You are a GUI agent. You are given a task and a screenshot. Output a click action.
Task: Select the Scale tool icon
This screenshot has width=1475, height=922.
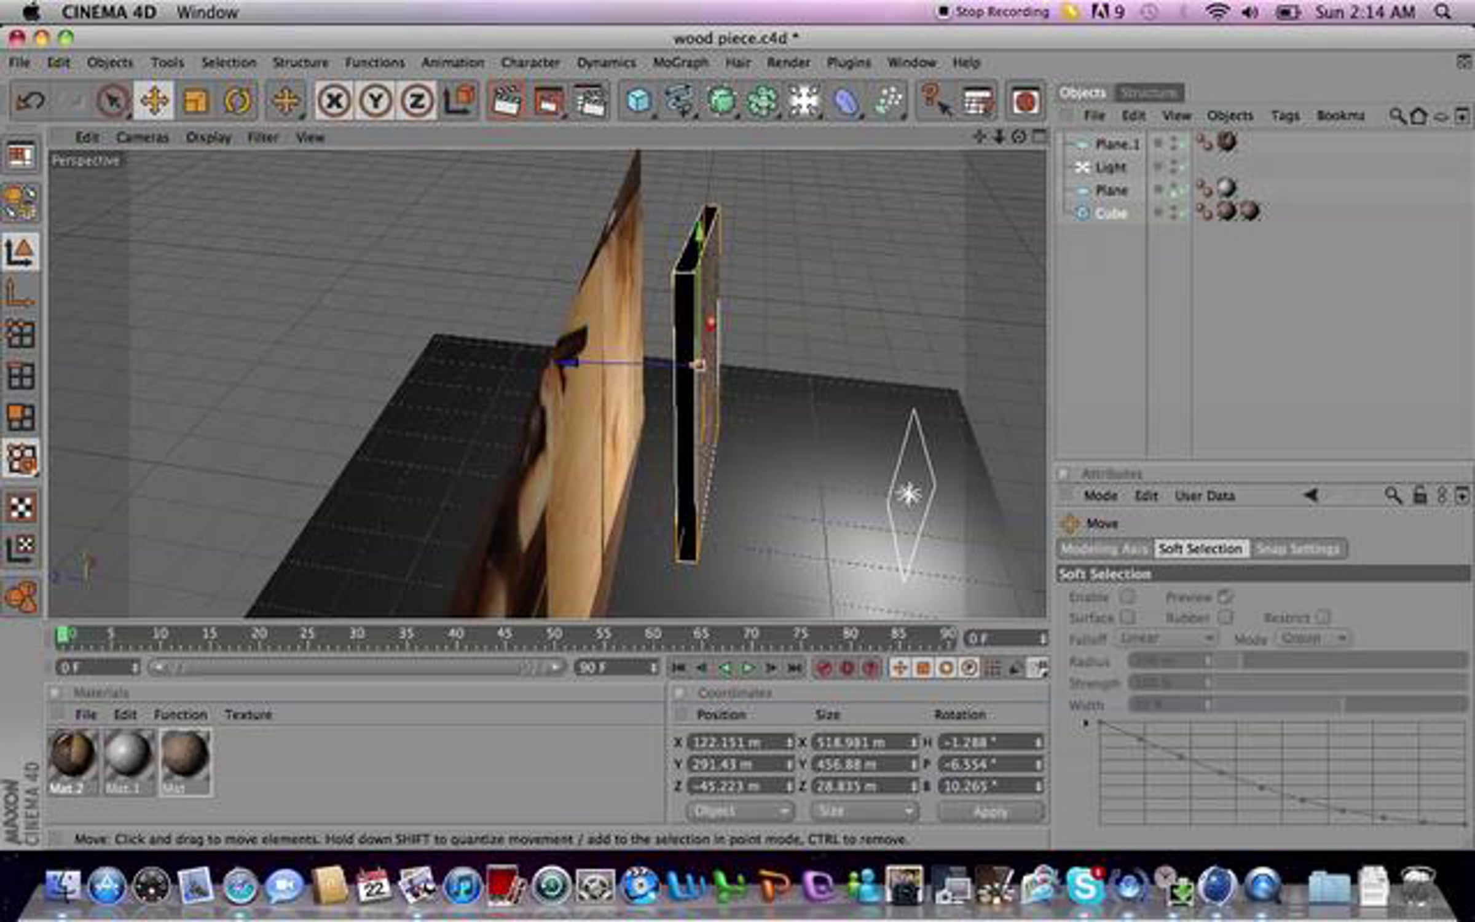click(x=195, y=100)
